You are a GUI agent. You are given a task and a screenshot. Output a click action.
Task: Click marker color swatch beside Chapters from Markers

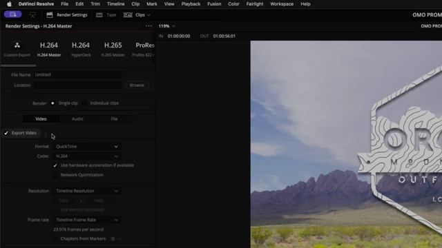pos(113,239)
